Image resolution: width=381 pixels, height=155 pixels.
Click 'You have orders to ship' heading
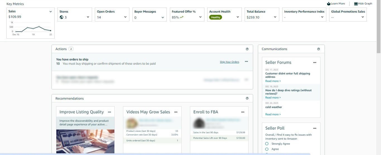(72, 59)
